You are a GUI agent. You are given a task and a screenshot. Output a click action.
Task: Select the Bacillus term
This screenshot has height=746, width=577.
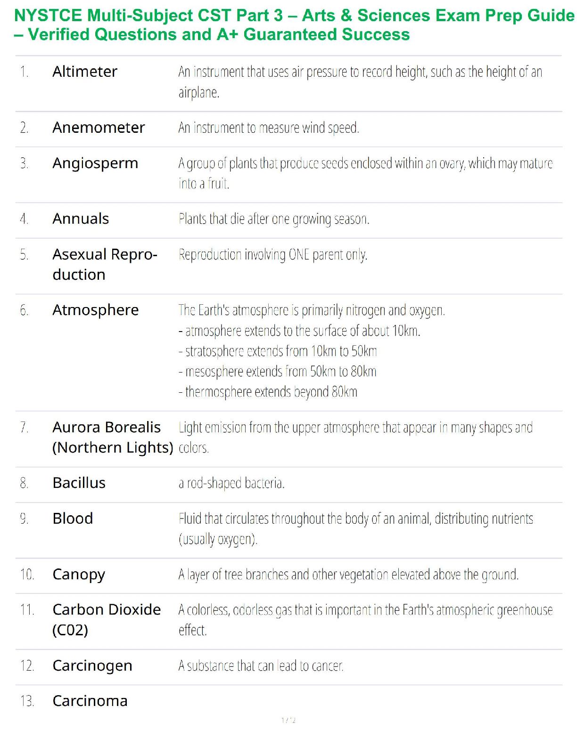79,483
